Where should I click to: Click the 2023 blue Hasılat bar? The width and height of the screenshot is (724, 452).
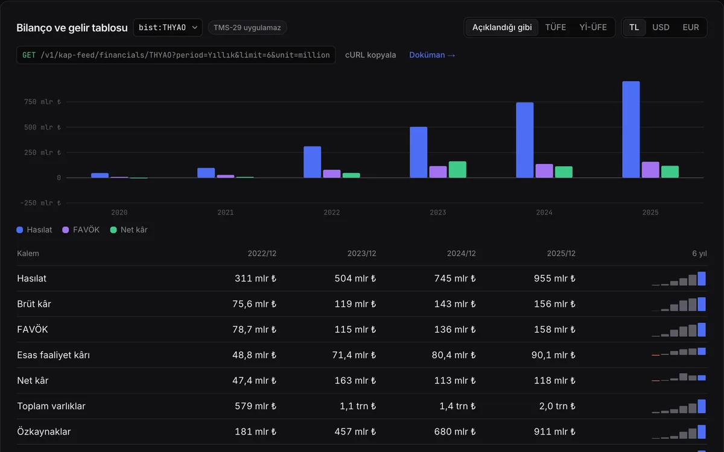(419, 152)
